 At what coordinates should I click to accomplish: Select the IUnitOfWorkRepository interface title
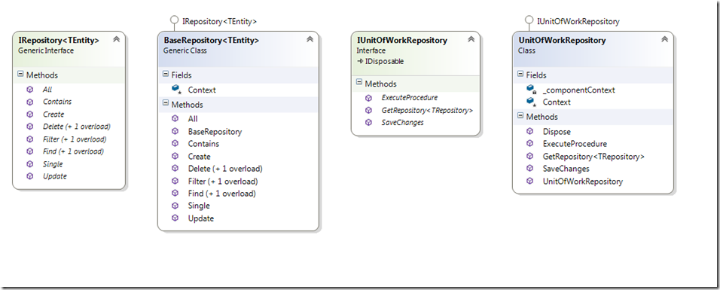coord(401,41)
